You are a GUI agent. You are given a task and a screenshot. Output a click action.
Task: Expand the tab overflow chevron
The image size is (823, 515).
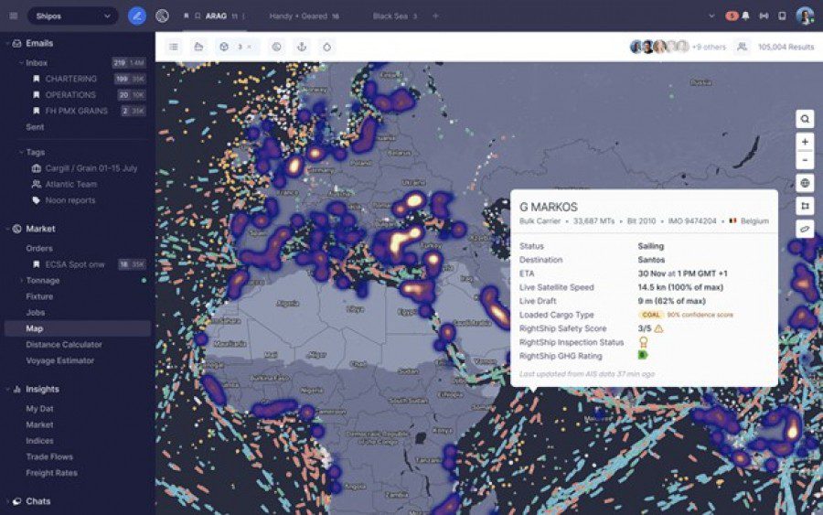click(711, 16)
